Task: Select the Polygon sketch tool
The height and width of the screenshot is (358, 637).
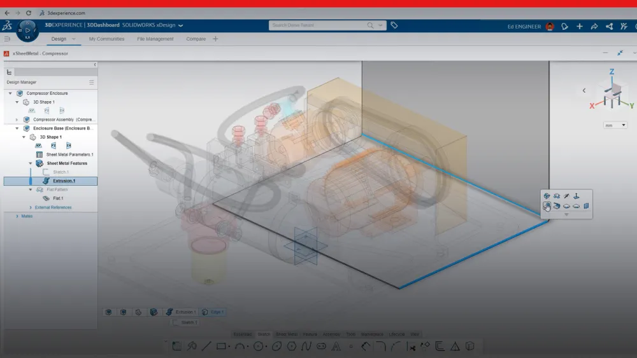Action: coord(291,347)
